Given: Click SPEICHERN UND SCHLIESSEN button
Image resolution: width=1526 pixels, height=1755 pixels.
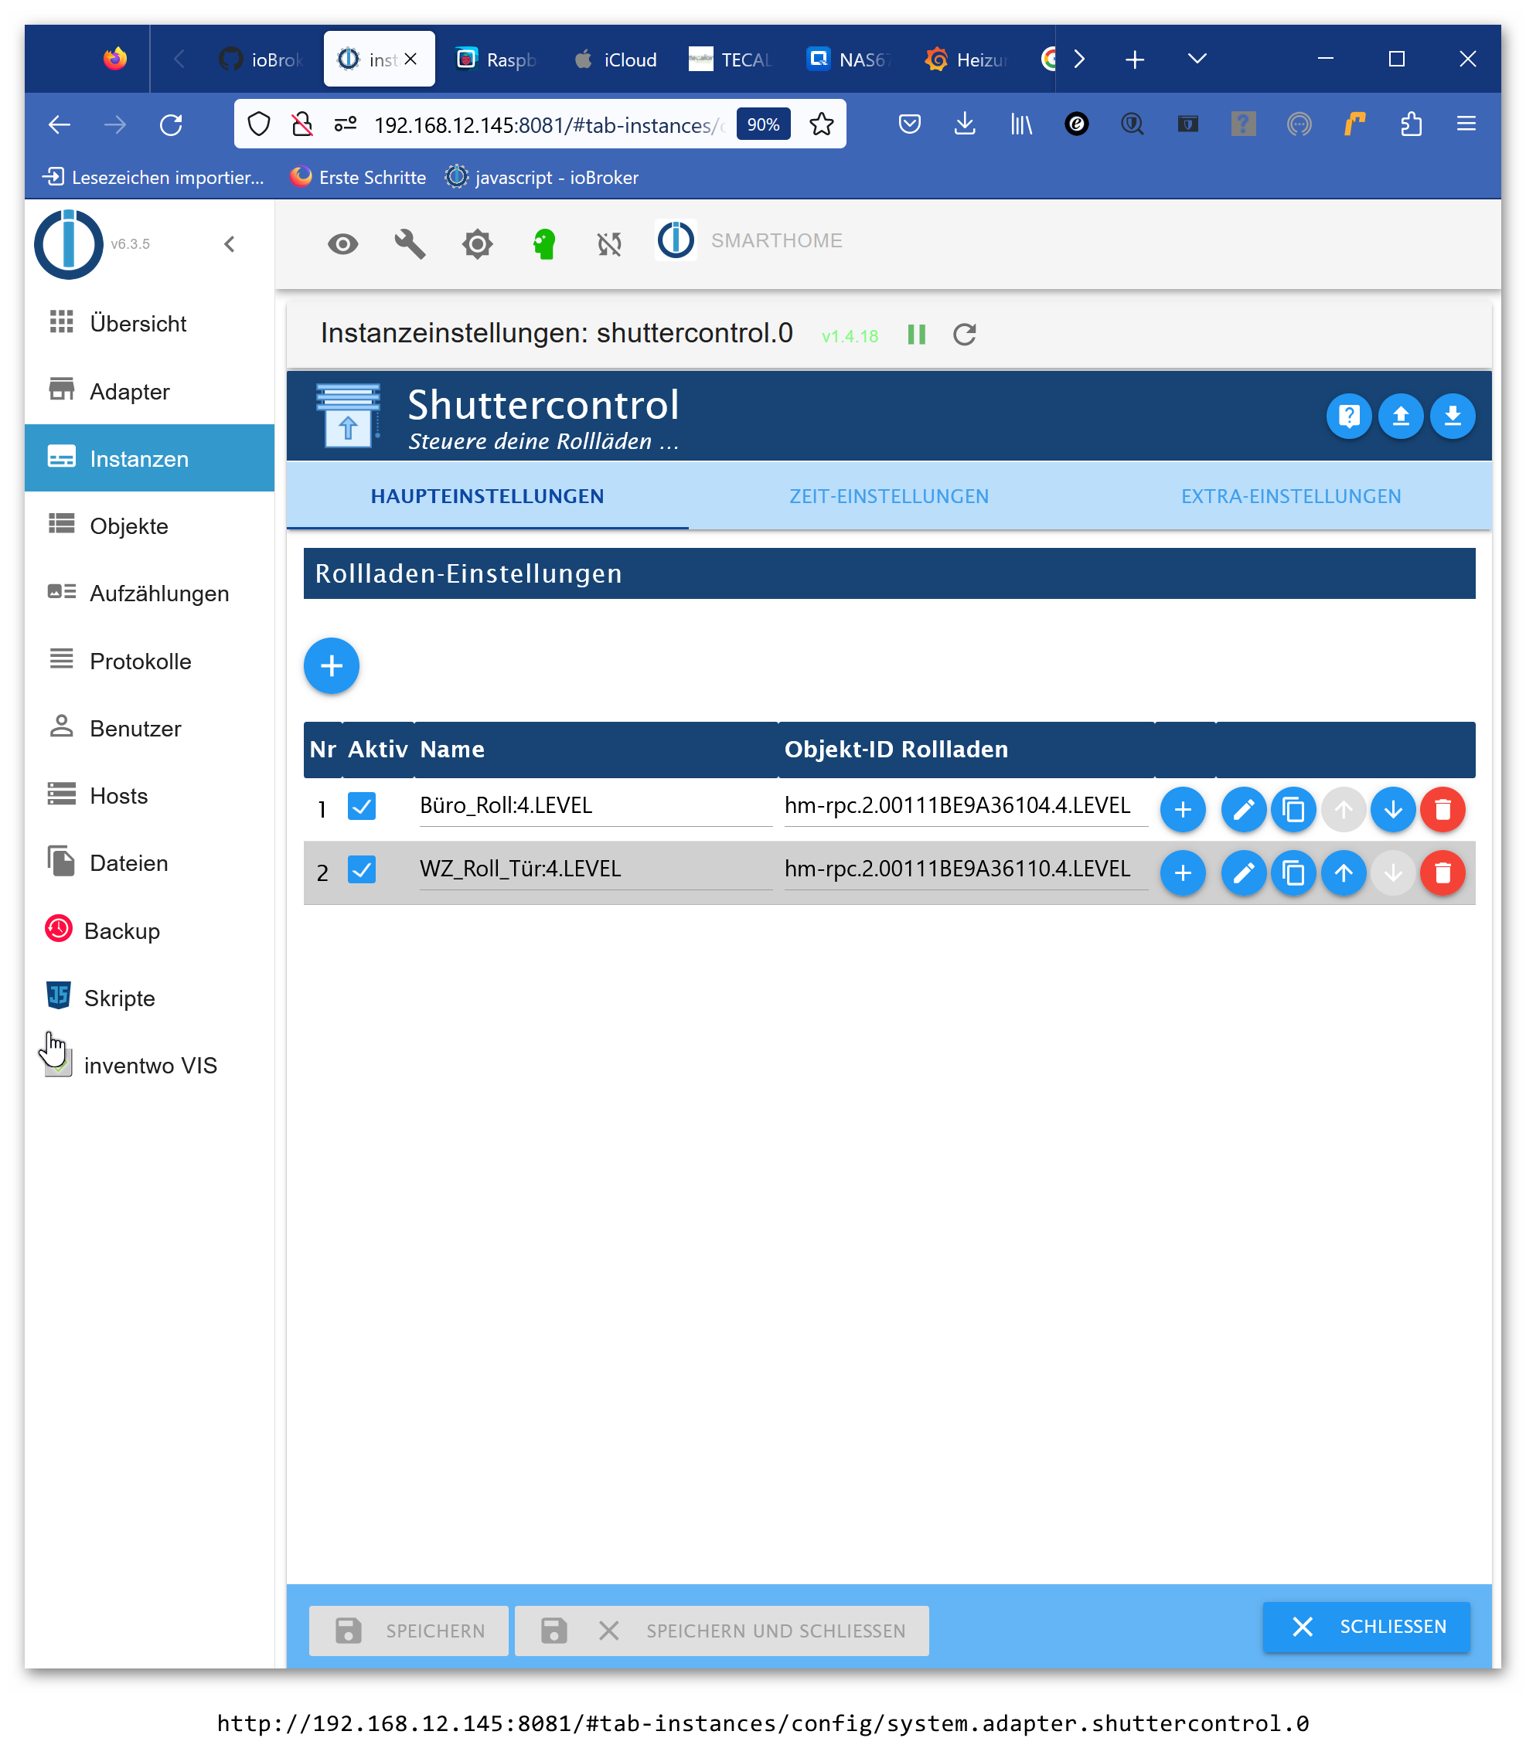Looking at the screenshot, I should [x=722, y=1631].
